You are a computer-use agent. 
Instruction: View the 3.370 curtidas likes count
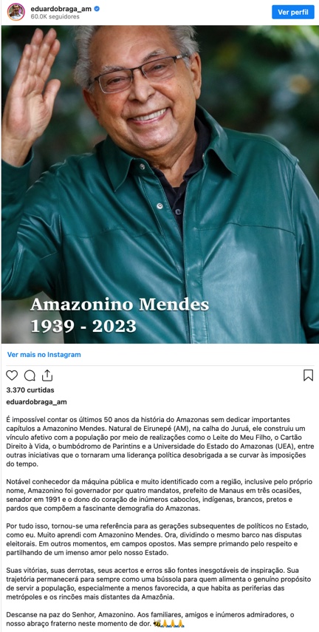point(30,390)
